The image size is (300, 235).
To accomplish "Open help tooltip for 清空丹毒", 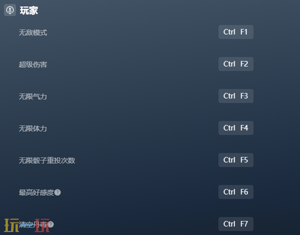I will (x=50, y=224).
